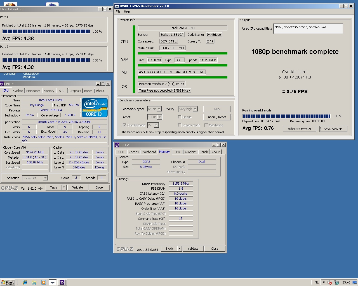Open Windows Media Player taskbar icon

43,282
